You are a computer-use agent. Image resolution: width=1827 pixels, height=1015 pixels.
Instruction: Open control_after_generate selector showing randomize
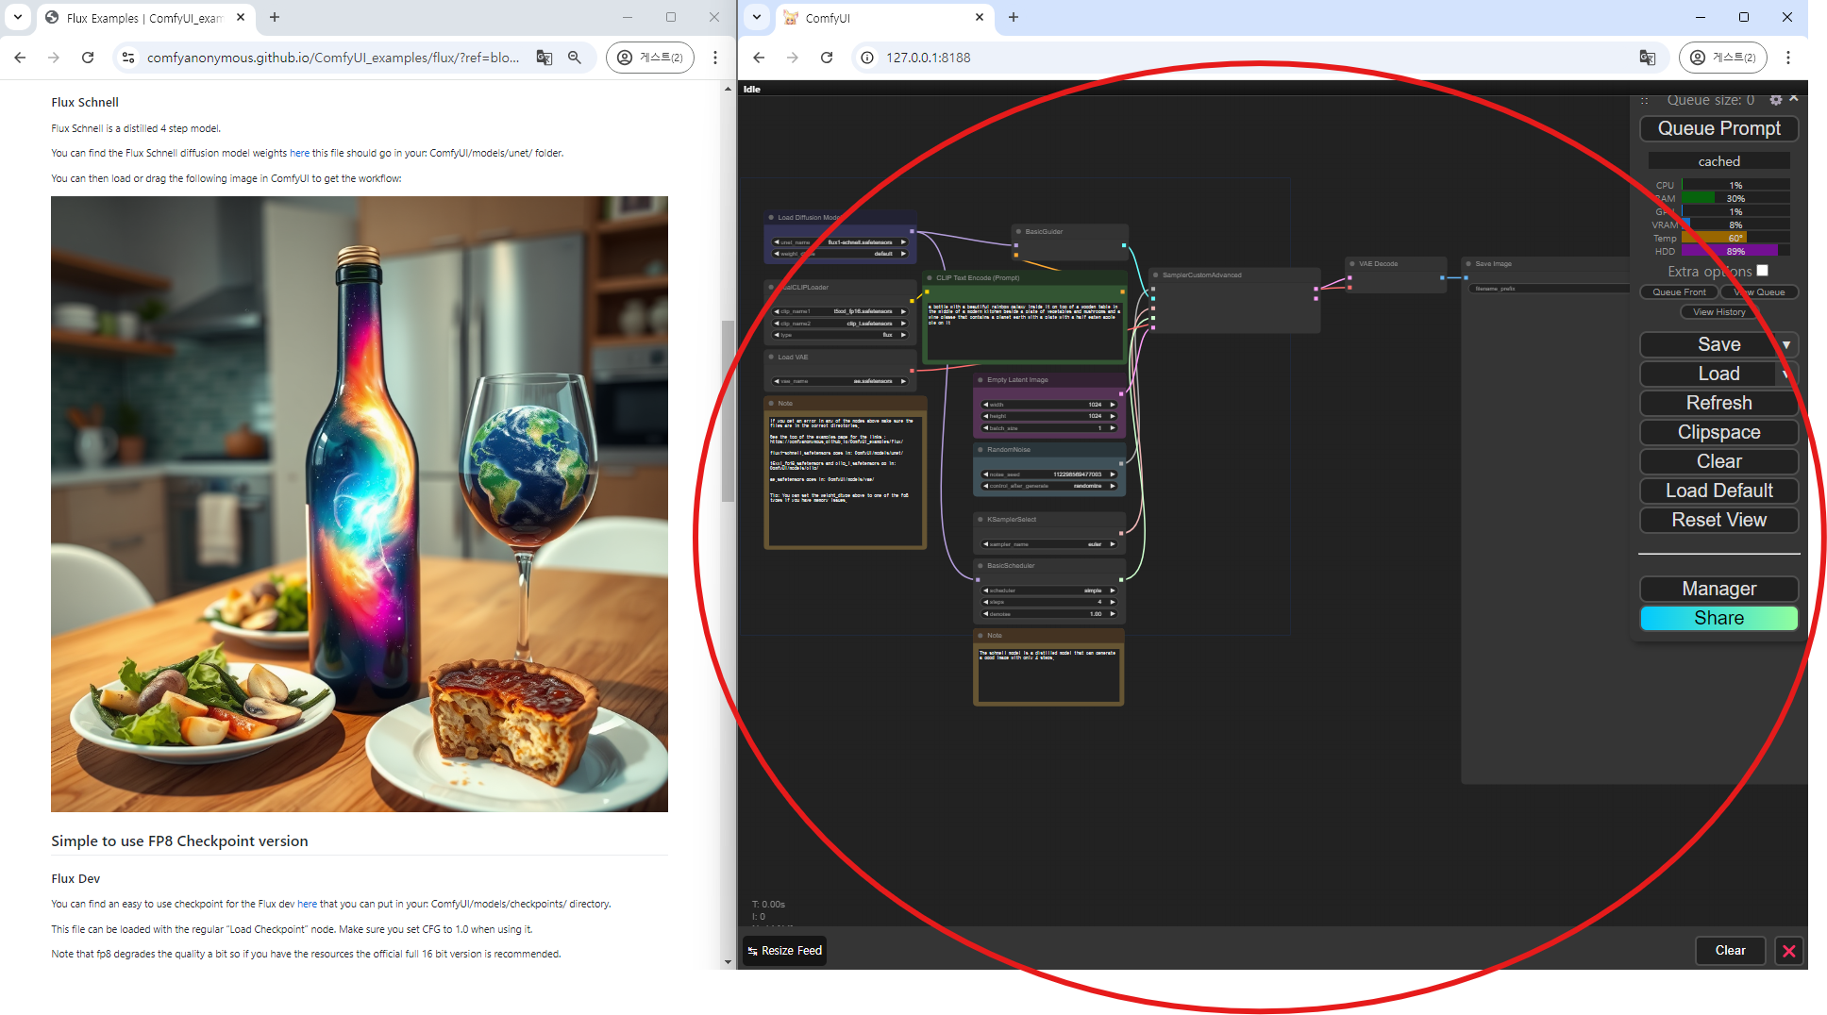(x=1049, y=486)
